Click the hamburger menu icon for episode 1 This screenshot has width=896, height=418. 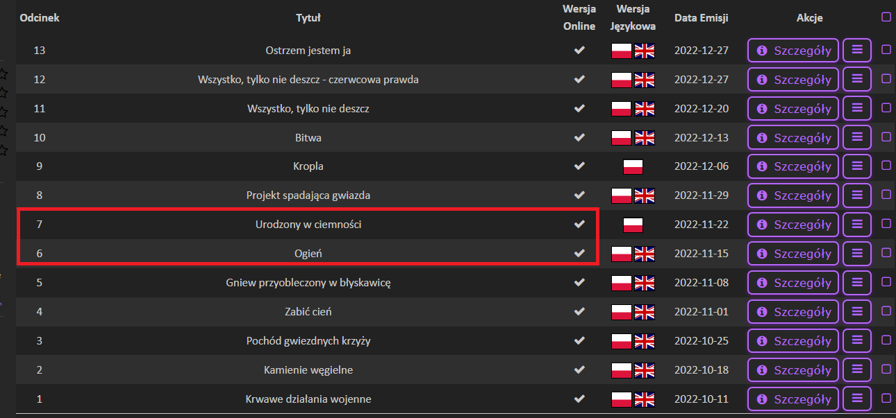point(857,399)
